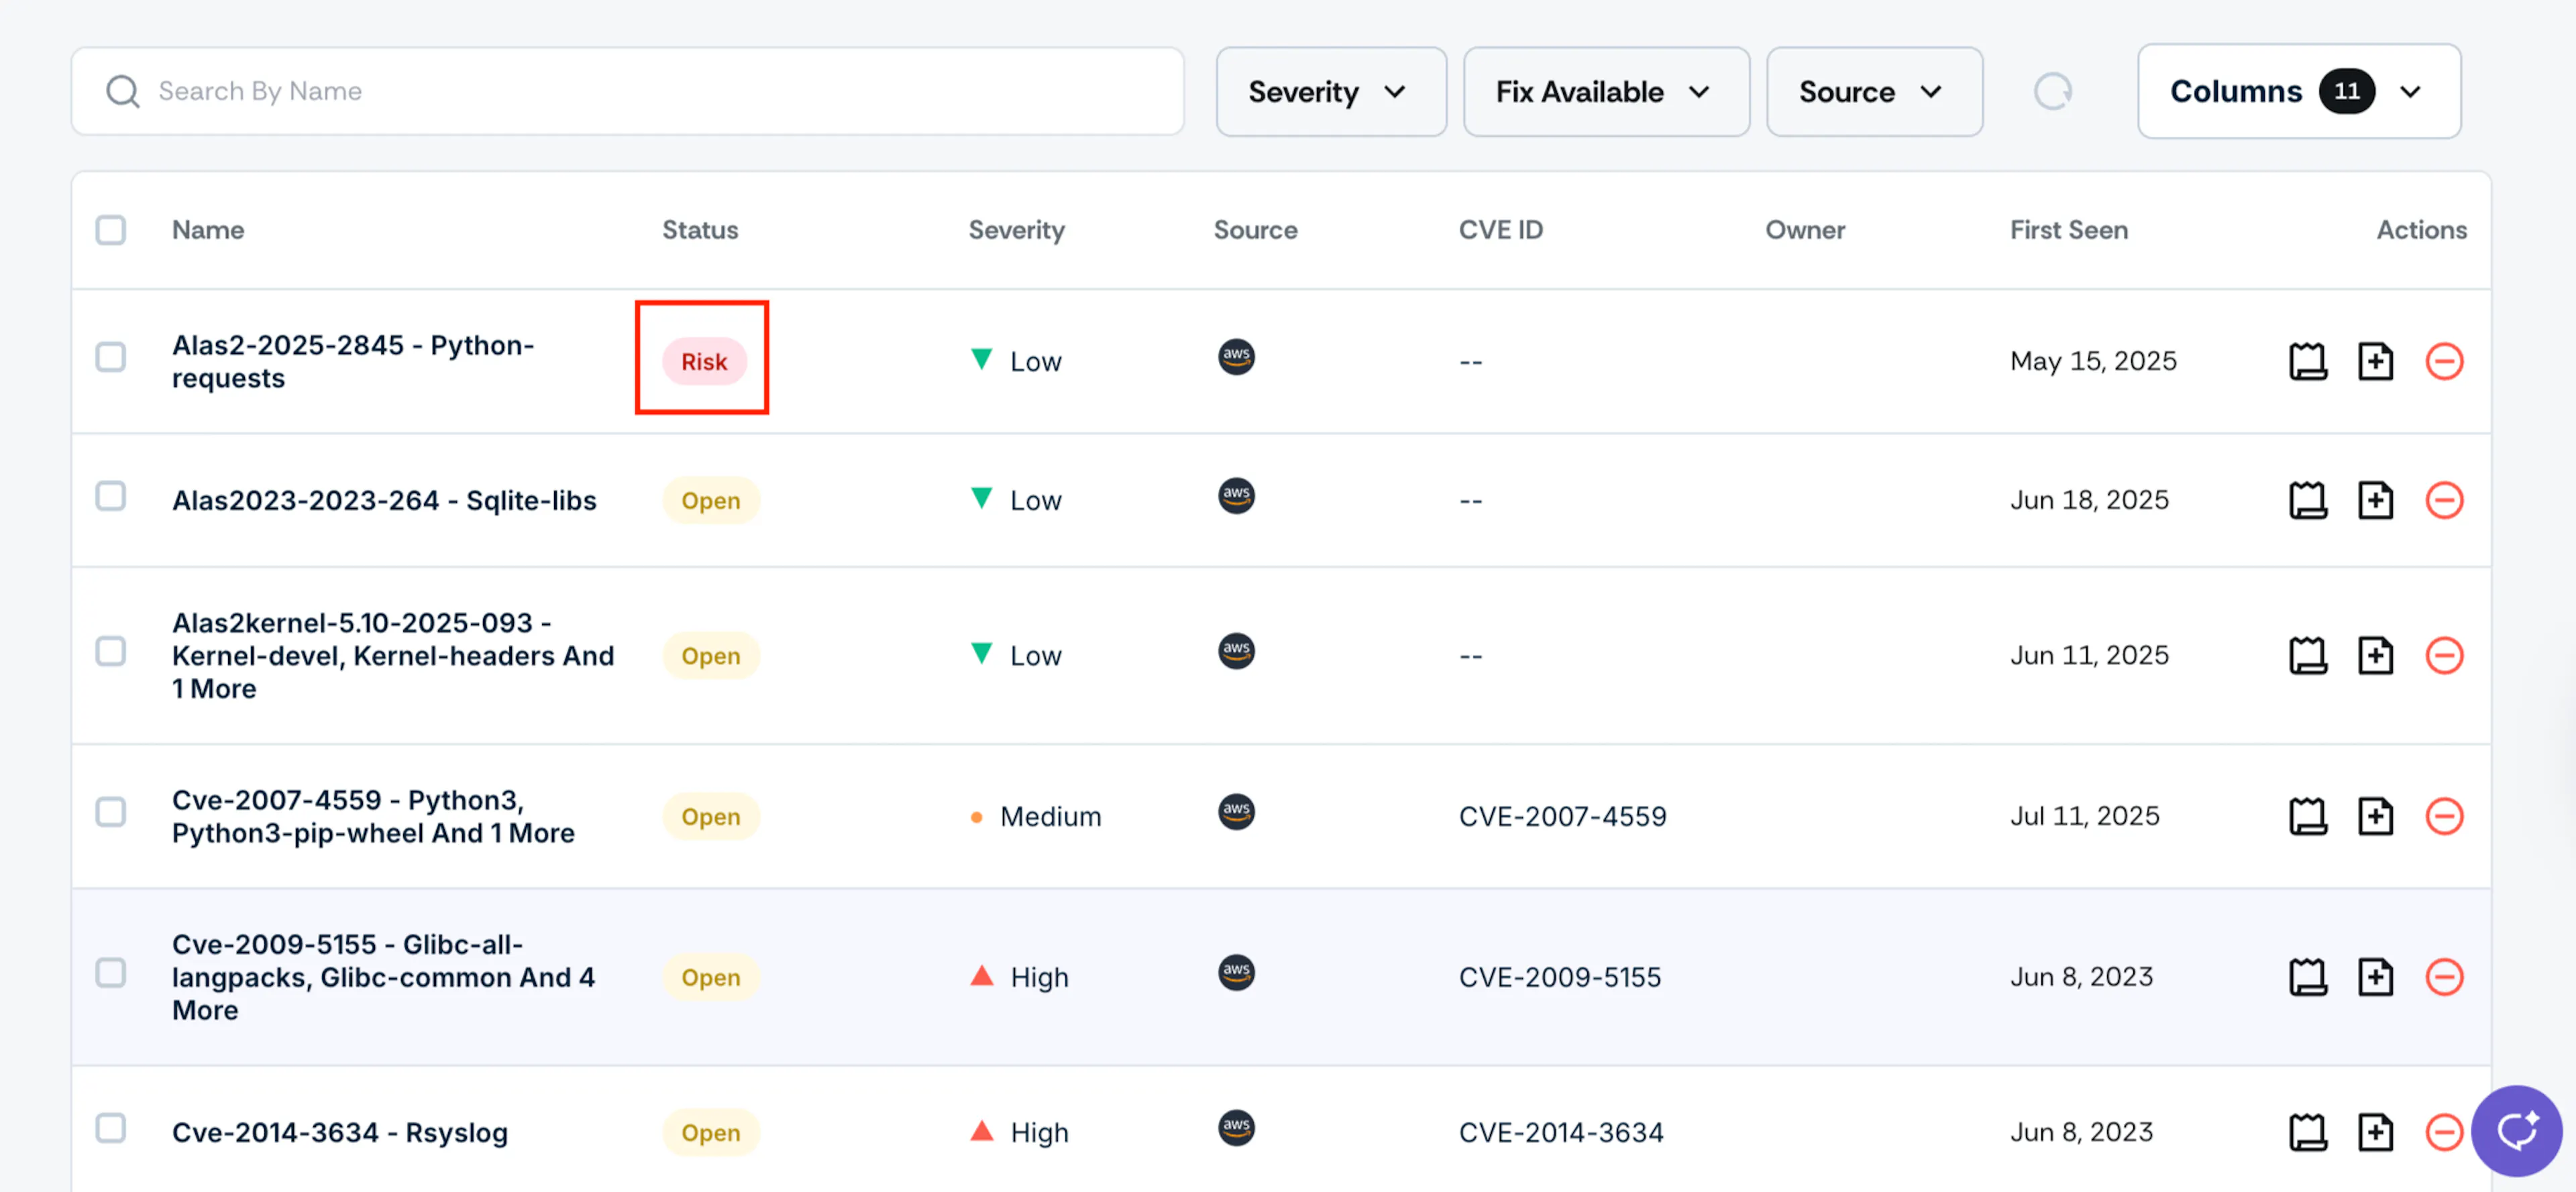Open the chat assistant bubble icon
Image resolution: width=2576 pixels, height=1192 pixels.
coord(2516,1130)
